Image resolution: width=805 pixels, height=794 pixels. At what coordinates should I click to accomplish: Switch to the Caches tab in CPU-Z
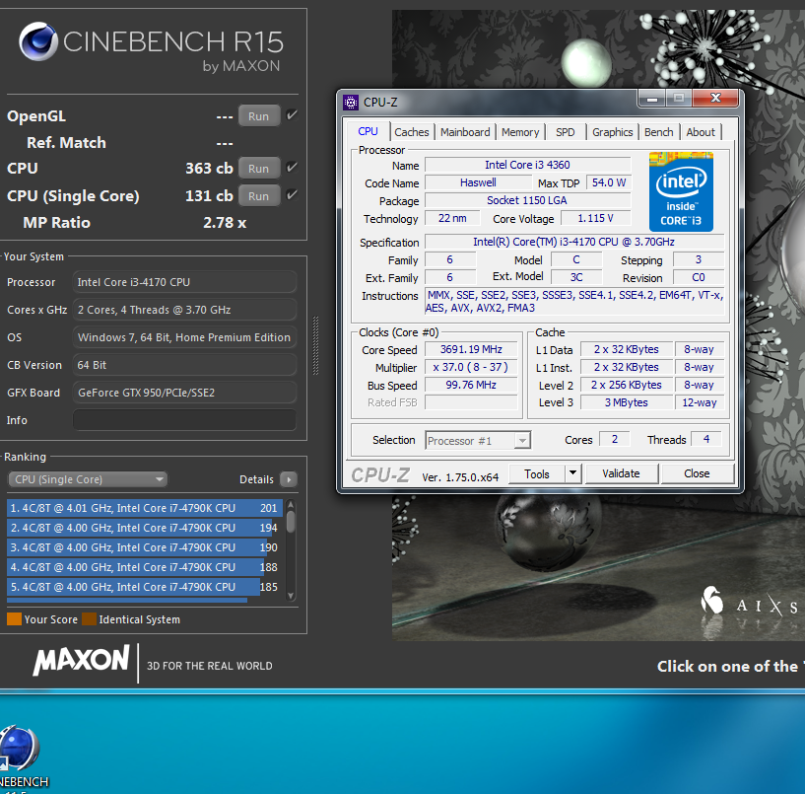(x=412, y=132)
